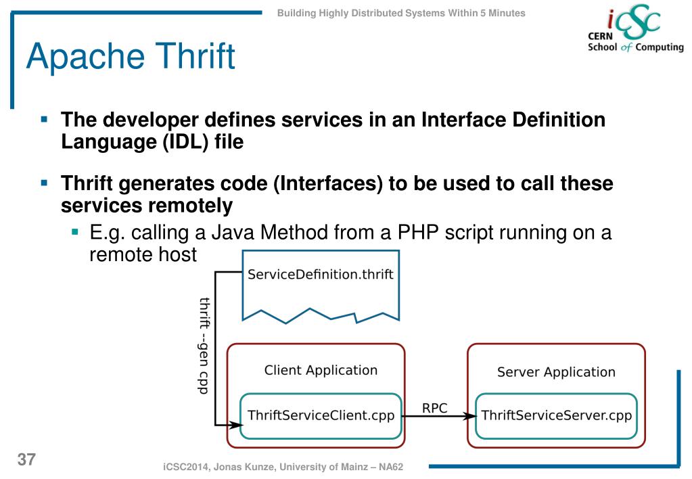
Task: Select the bullet text about Interface Definition Language
Action: [333, 130]
